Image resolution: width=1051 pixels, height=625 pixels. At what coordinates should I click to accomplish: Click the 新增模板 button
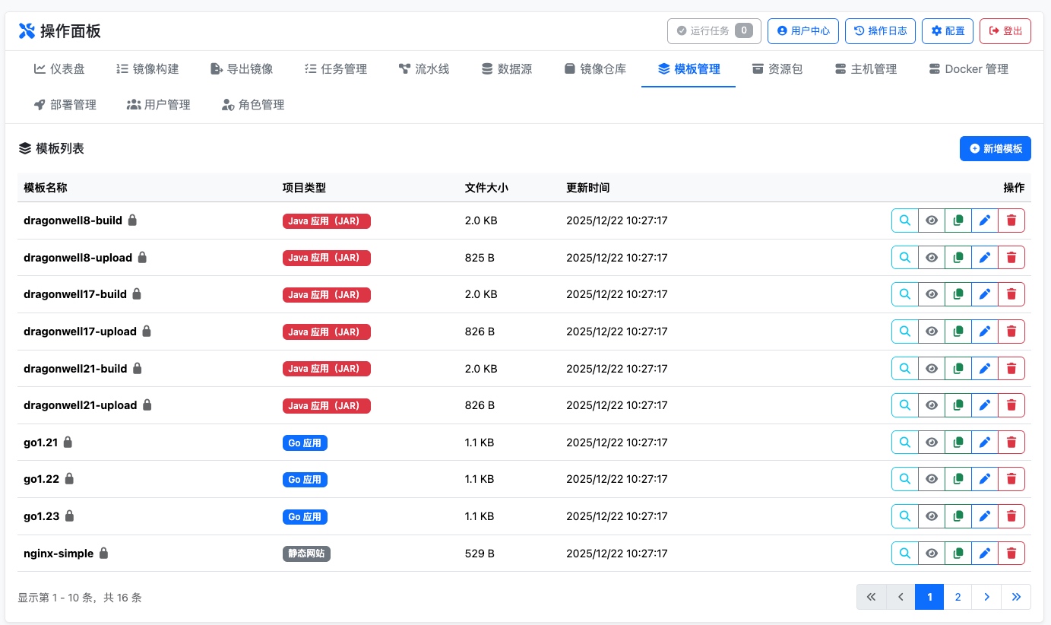[x=996, y=149]
